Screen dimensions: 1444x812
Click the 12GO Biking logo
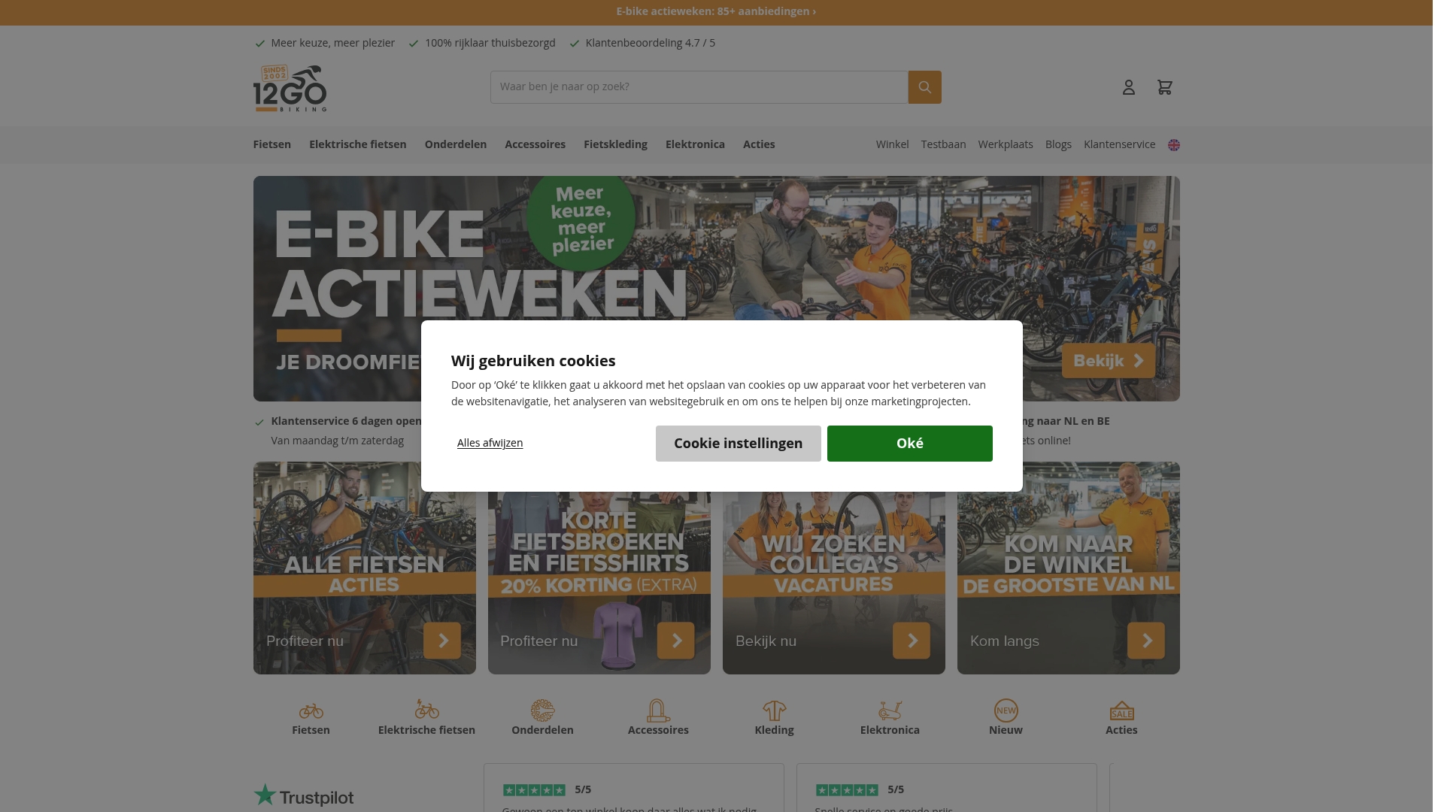pos(290,88)
